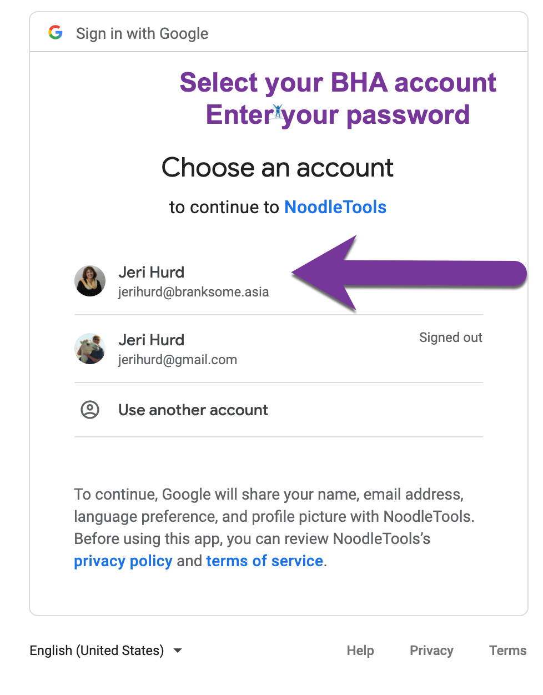The image size is (543, 695).
Task: Click the Google G logo
Action: [56, 33]
